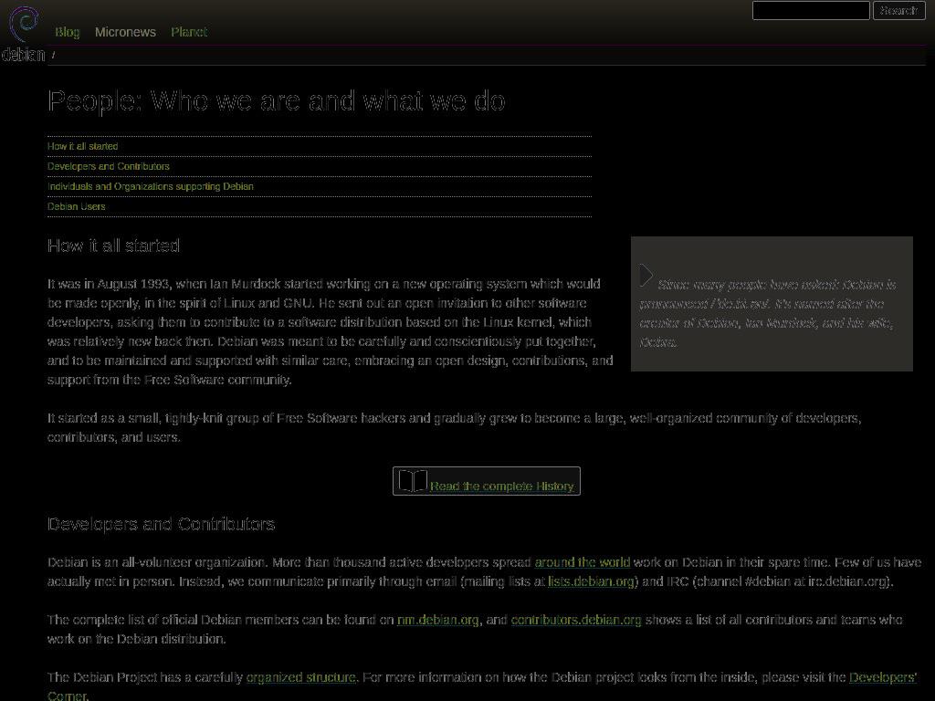
Task: Click the arrow icon in the pronunciation note box
Action: 646,276
